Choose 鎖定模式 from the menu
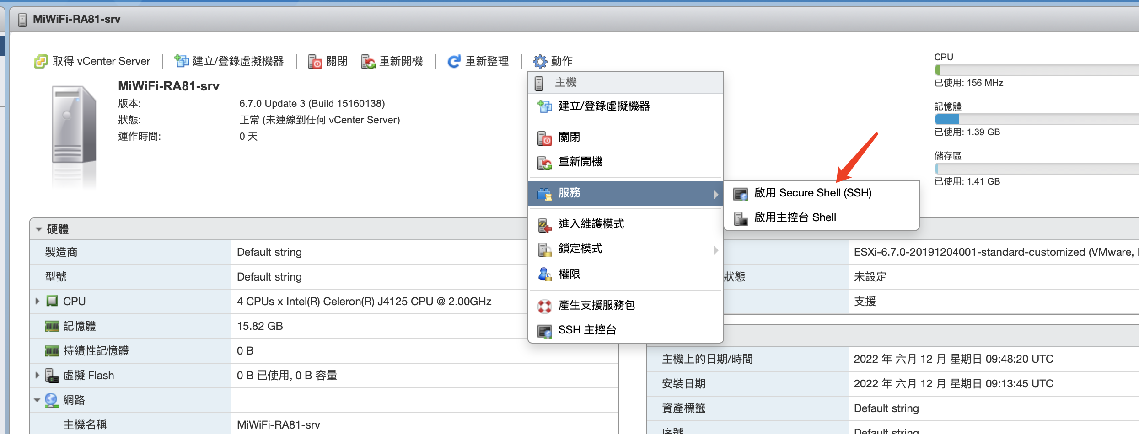Image resolution: width=1139 pixels, height=434 pixels. pos(626,249)
